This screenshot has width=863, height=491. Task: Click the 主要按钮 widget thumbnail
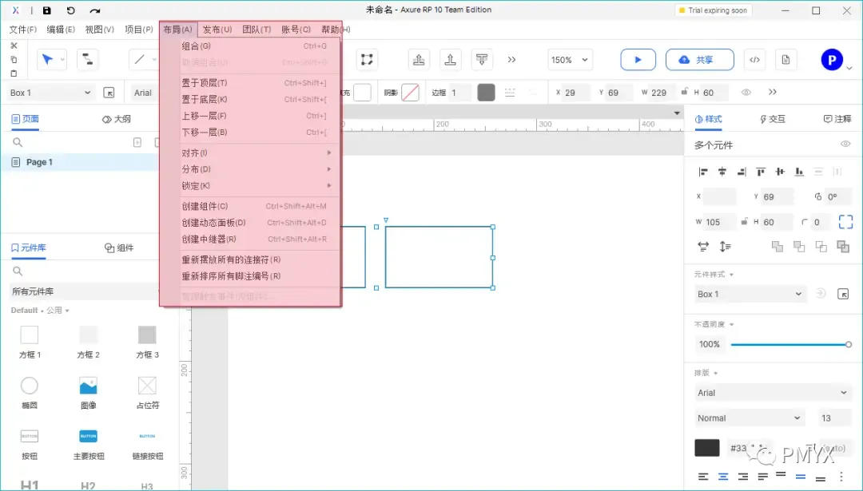pyautogui.click(x=88, y=436)
